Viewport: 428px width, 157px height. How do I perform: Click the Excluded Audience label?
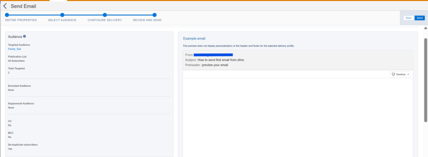[x=19, y=86]
